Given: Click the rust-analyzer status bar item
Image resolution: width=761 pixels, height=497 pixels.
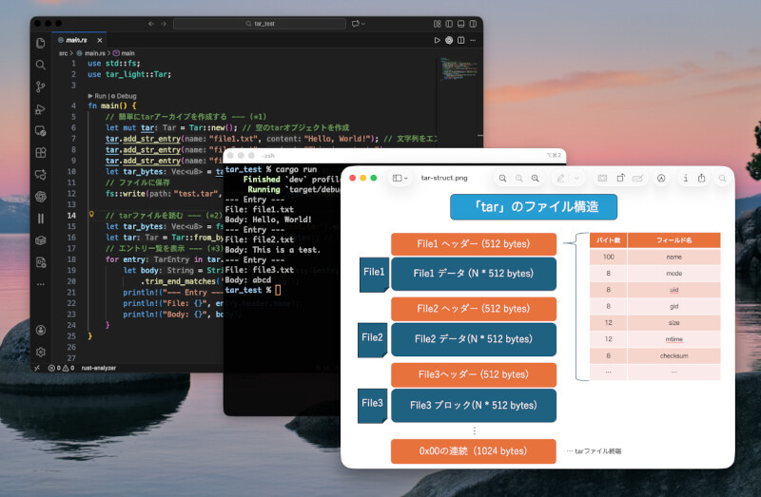Looking at the screenshot, I should [x=99, y=368].
